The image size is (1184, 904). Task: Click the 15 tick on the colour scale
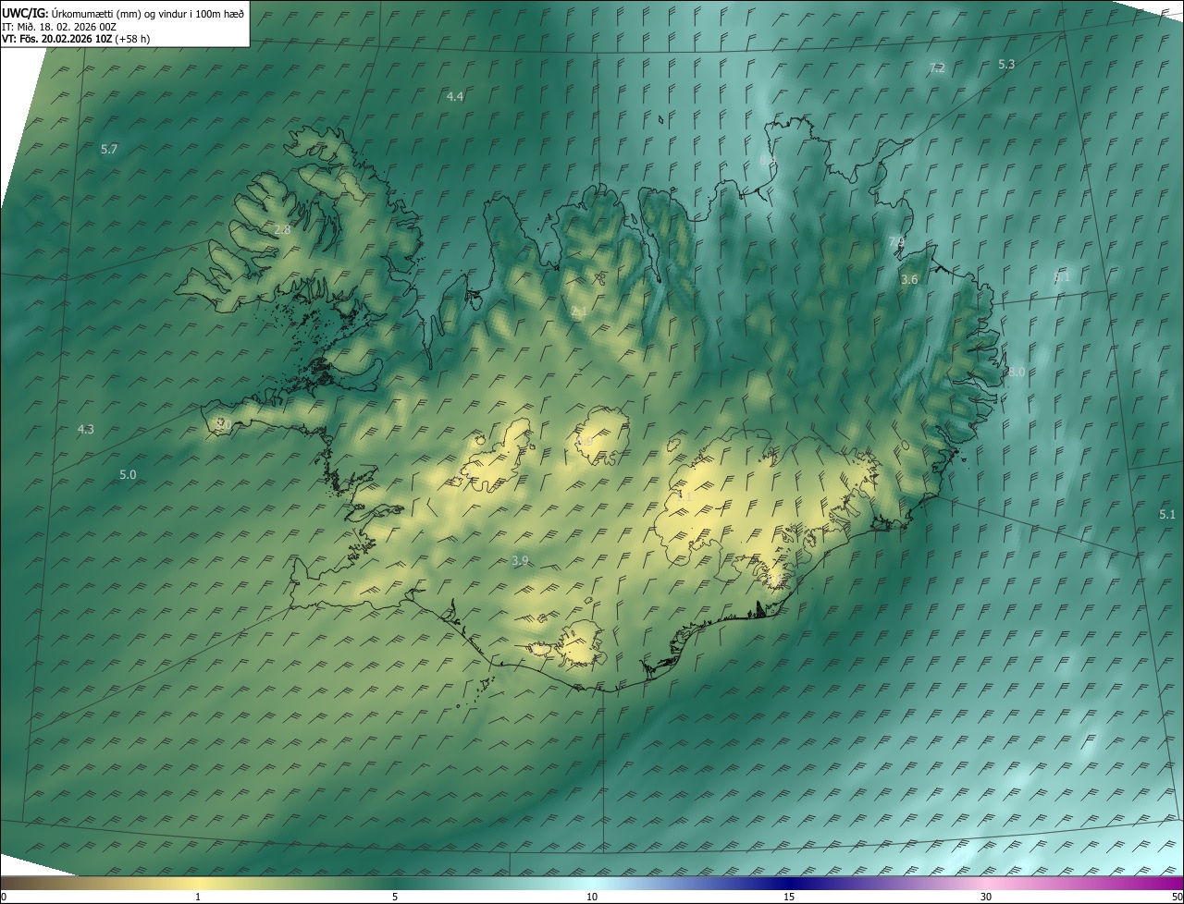click(x=789, y=897)
